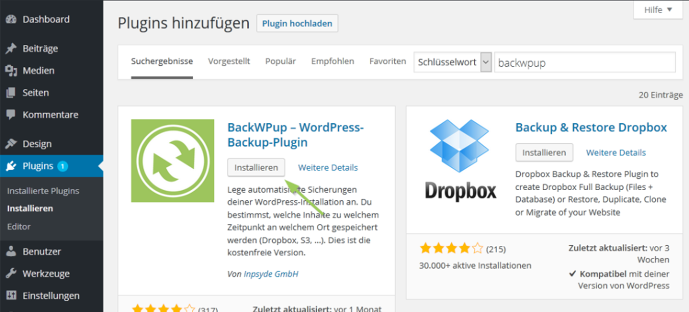This screenshot has width=689, height=312.
Task: Select the Design paintbrush icon
Action: pyautogui.click(x=12, y=143)
